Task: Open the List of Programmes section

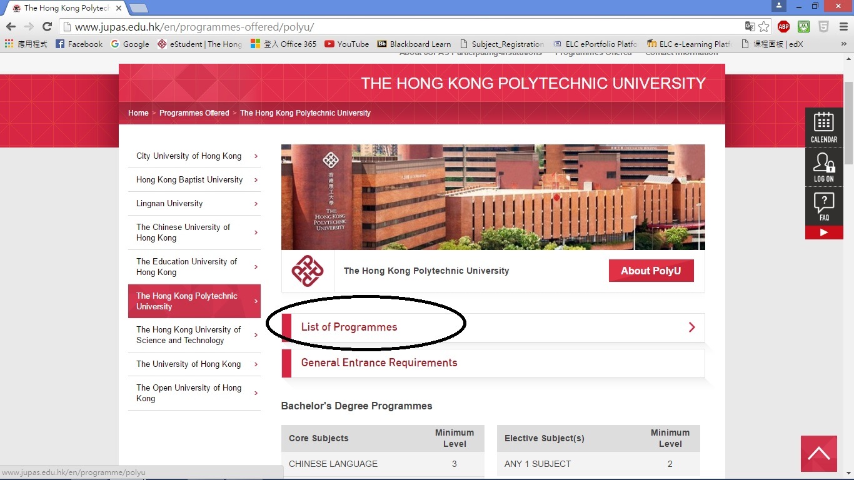Action: [493, 327]
